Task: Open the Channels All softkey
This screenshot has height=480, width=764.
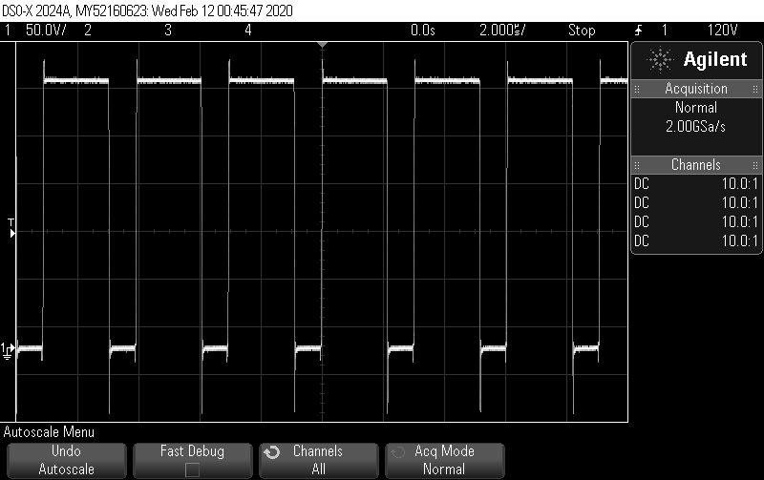Action: [x=318, y=460]
